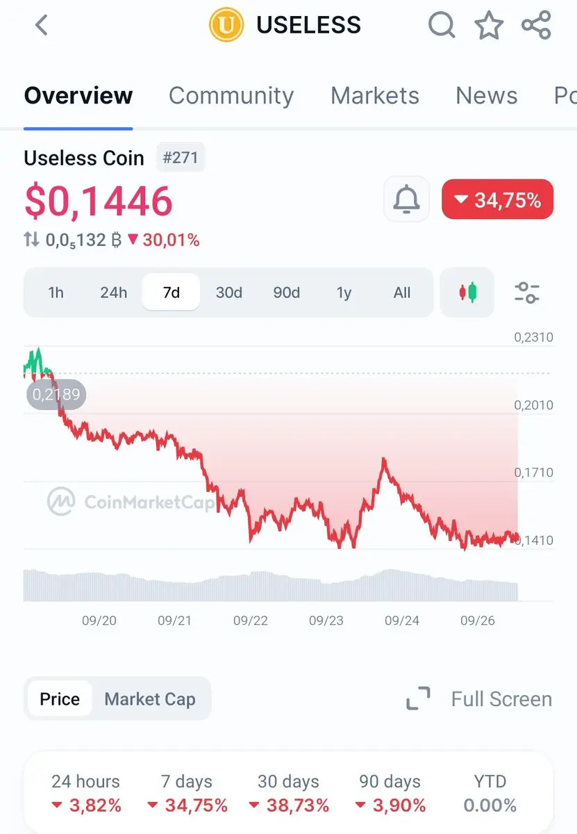This screenshot has height=834, width=577.
Task: Add USELESS to watchlist star
Action: [x=489, y=26]
